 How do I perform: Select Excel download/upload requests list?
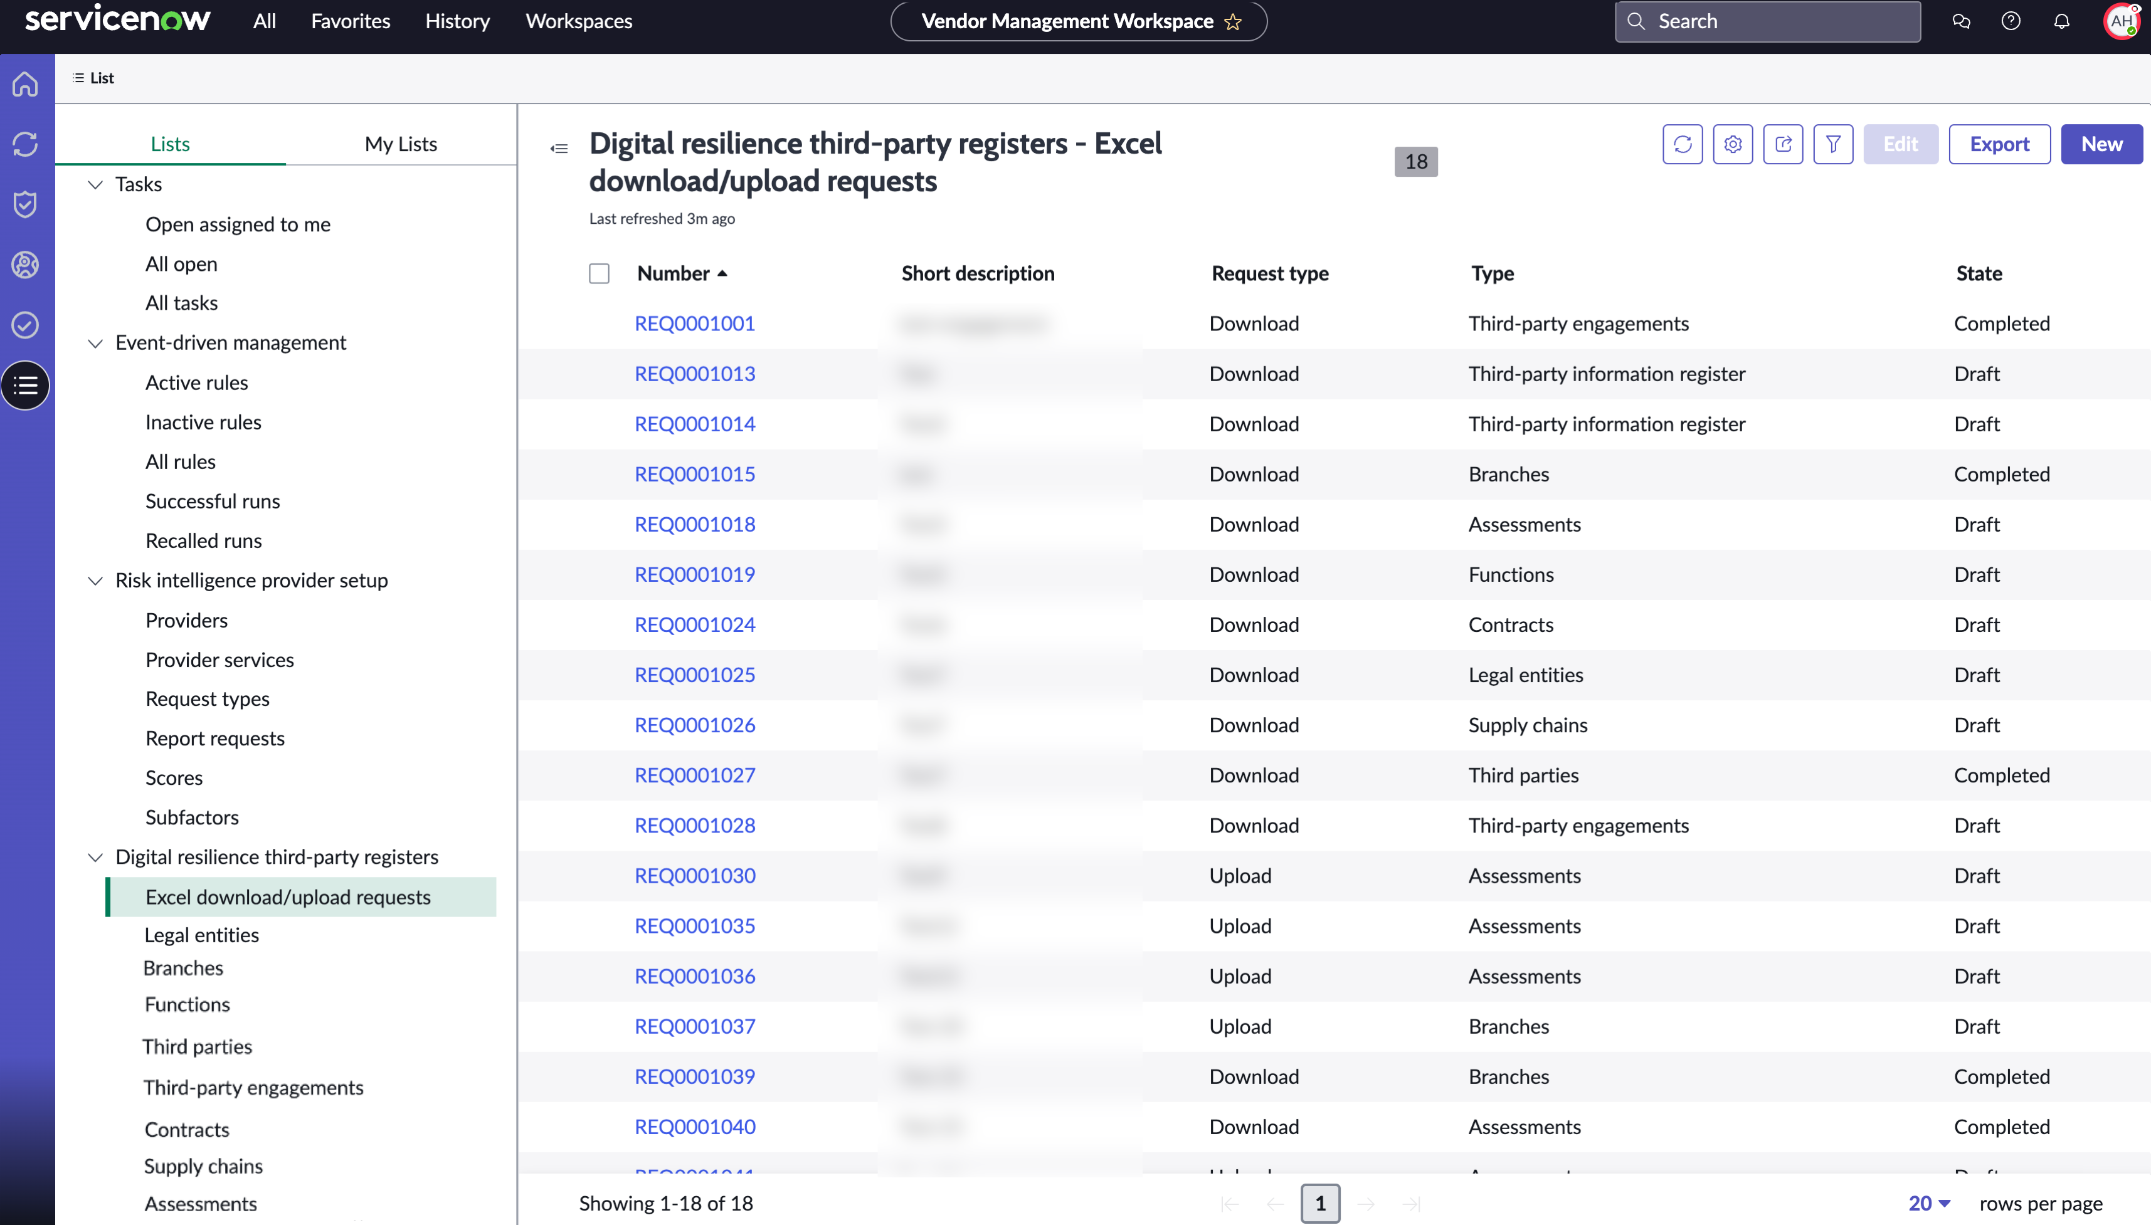click(300, 897)
